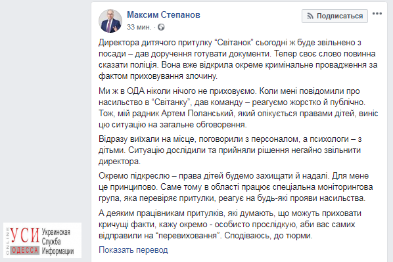Open the post options three-dot menu

pyautogui.click(x=377, y=14)
